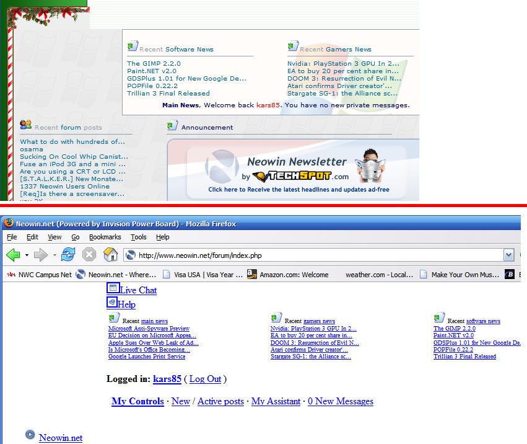Click the Recent Gamers News icon at top

293,46
